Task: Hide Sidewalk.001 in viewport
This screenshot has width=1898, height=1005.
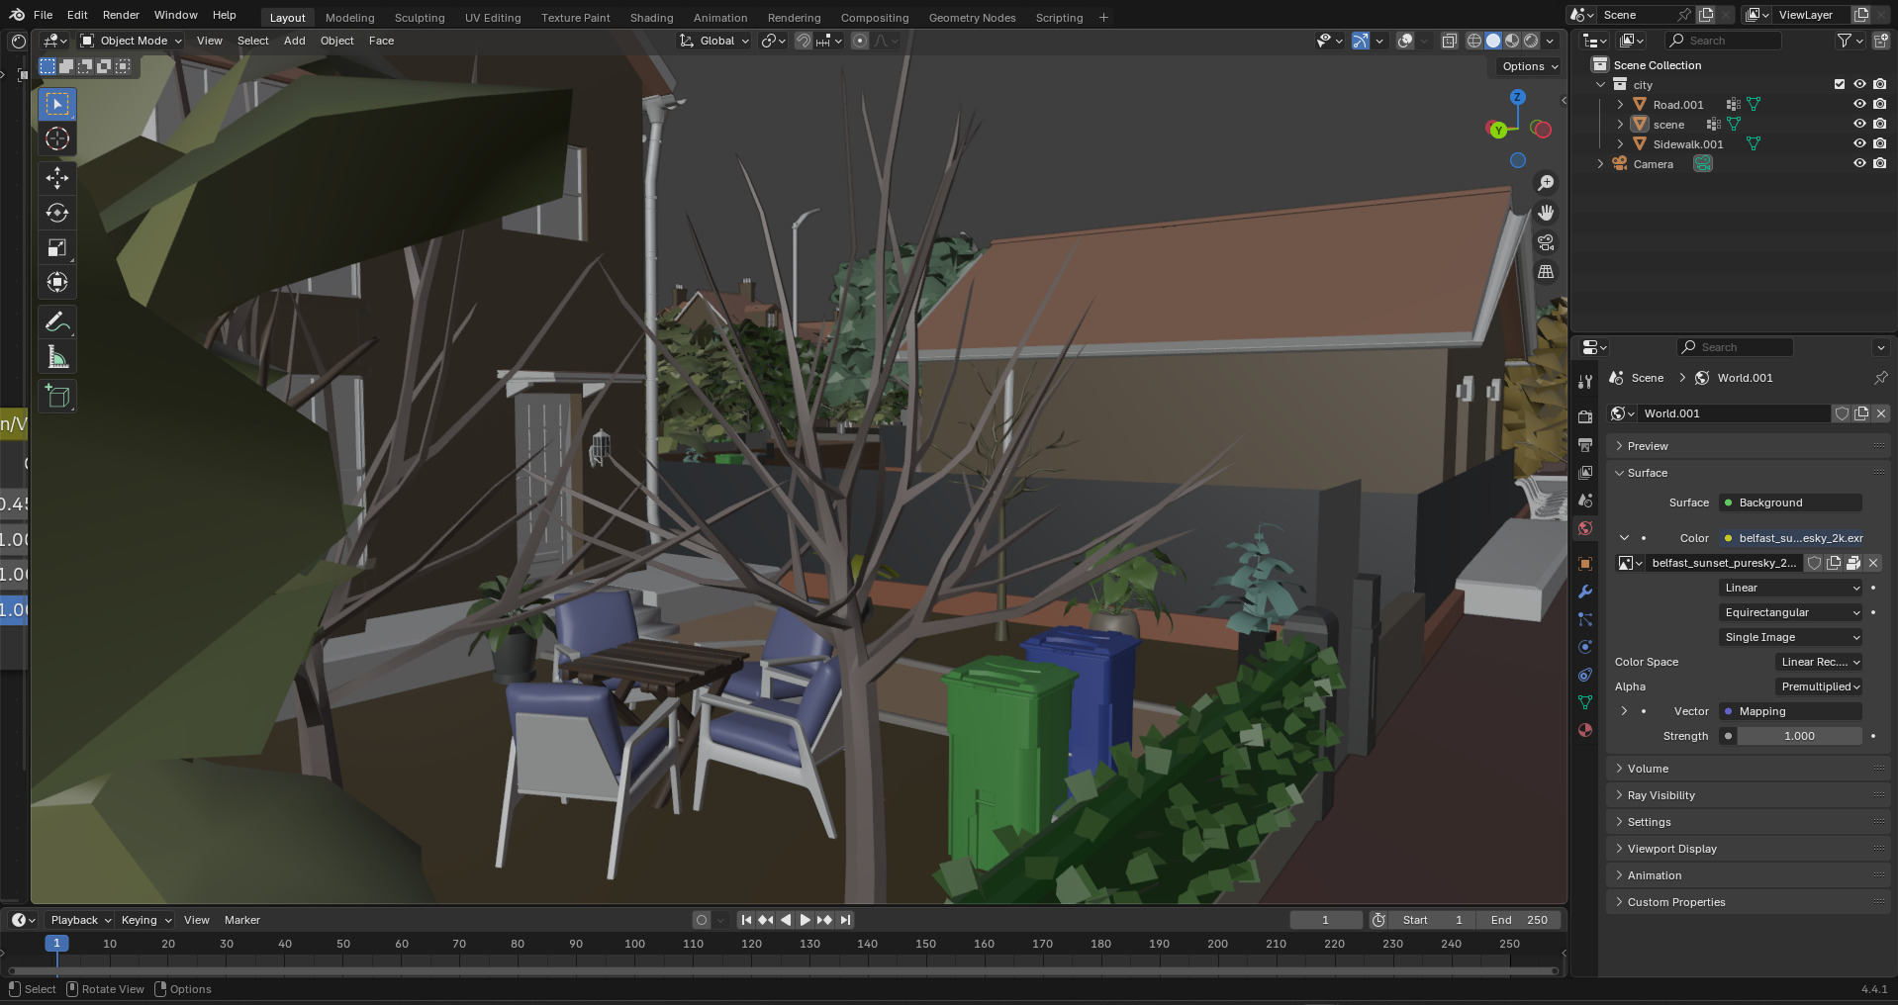Action: pos(1859,144)
